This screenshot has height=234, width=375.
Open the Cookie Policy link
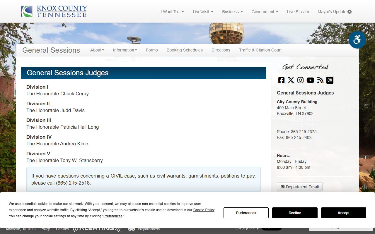(x=204, y=210)
